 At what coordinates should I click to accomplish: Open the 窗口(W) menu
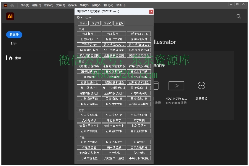(108, 5)
